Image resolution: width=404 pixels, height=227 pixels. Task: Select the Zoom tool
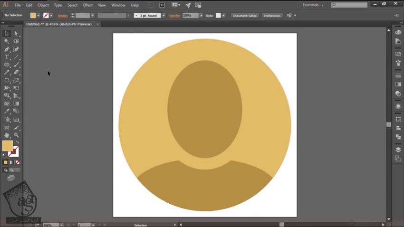pyautogui.click(x=16, y=135)
